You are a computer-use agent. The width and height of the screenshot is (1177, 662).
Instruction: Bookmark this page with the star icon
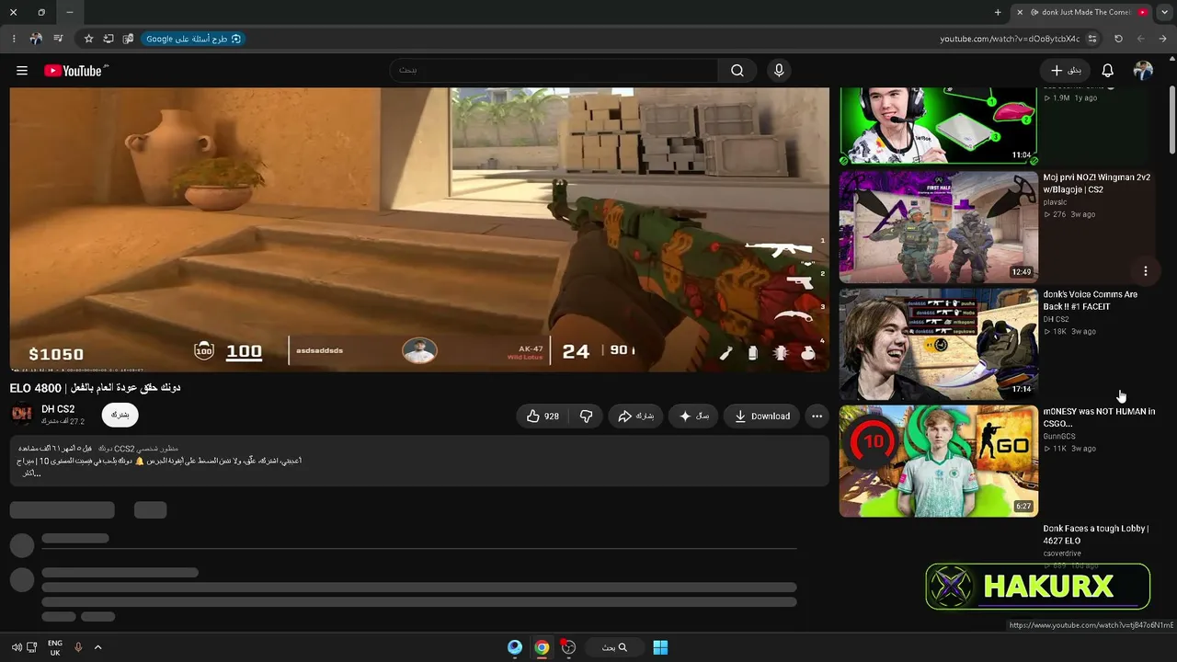[x=88, y=39]
